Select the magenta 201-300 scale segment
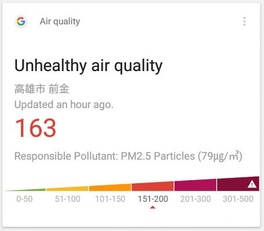The height and width of the screenshot is (231, 264). tap(195, 185)
